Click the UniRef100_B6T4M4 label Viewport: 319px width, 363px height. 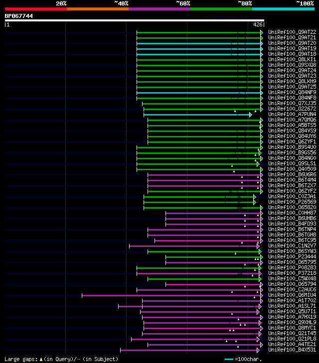[292, 180]
